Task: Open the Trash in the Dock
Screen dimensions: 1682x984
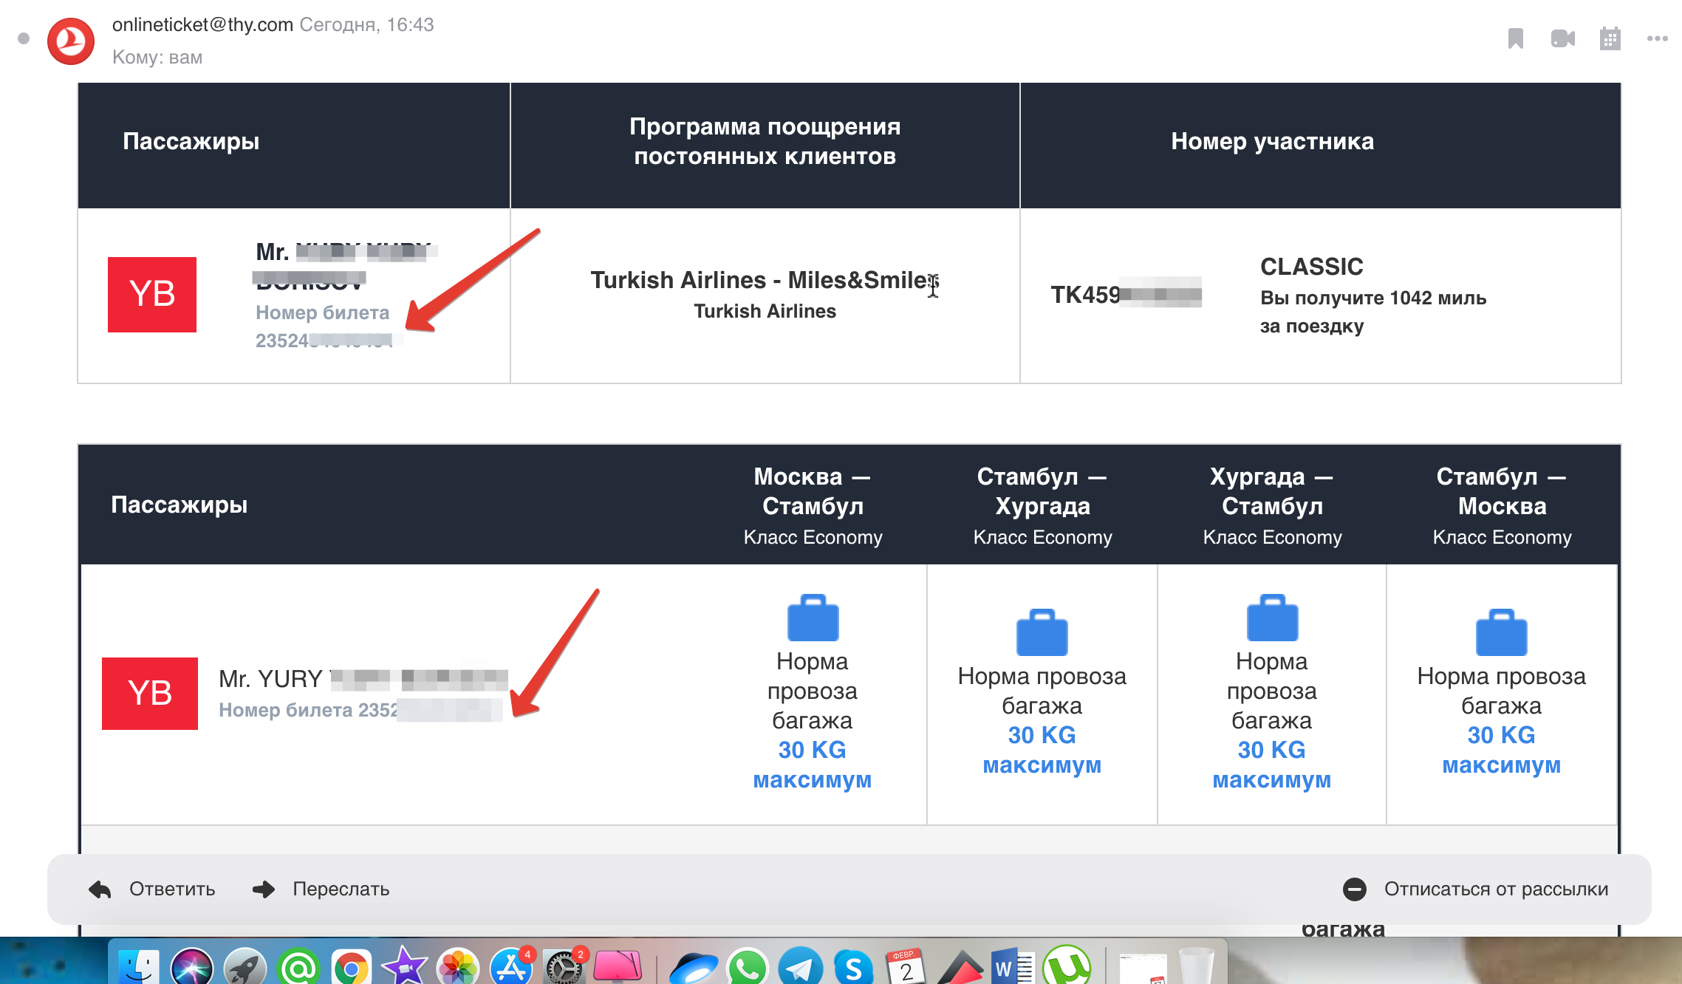Action: pos(1196,966)
